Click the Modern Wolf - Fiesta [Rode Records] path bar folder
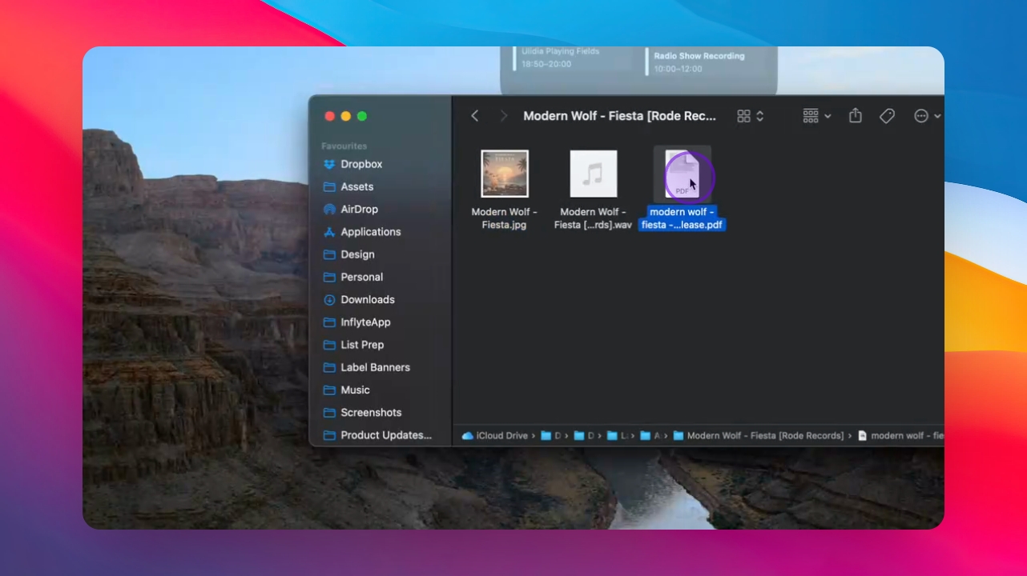The image size is (1027, 576). click(x=759, y=436)
